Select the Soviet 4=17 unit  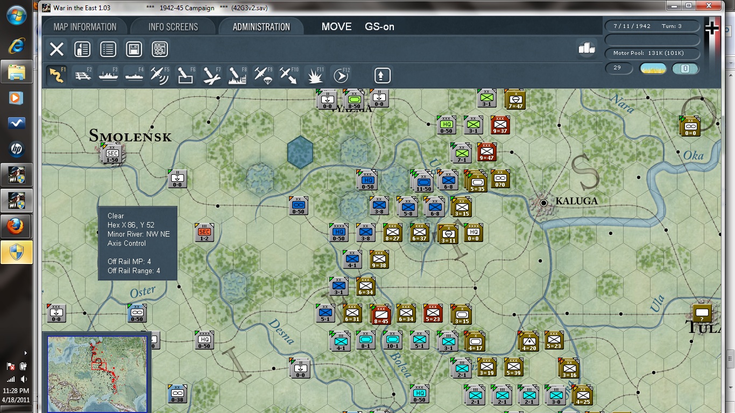pos(475,341)
